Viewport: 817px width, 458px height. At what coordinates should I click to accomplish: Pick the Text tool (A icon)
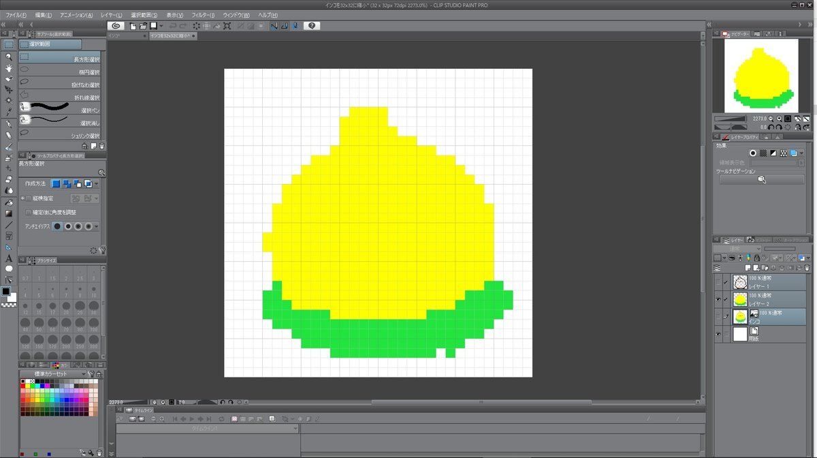pyautogui.click(x=9, y=258)
